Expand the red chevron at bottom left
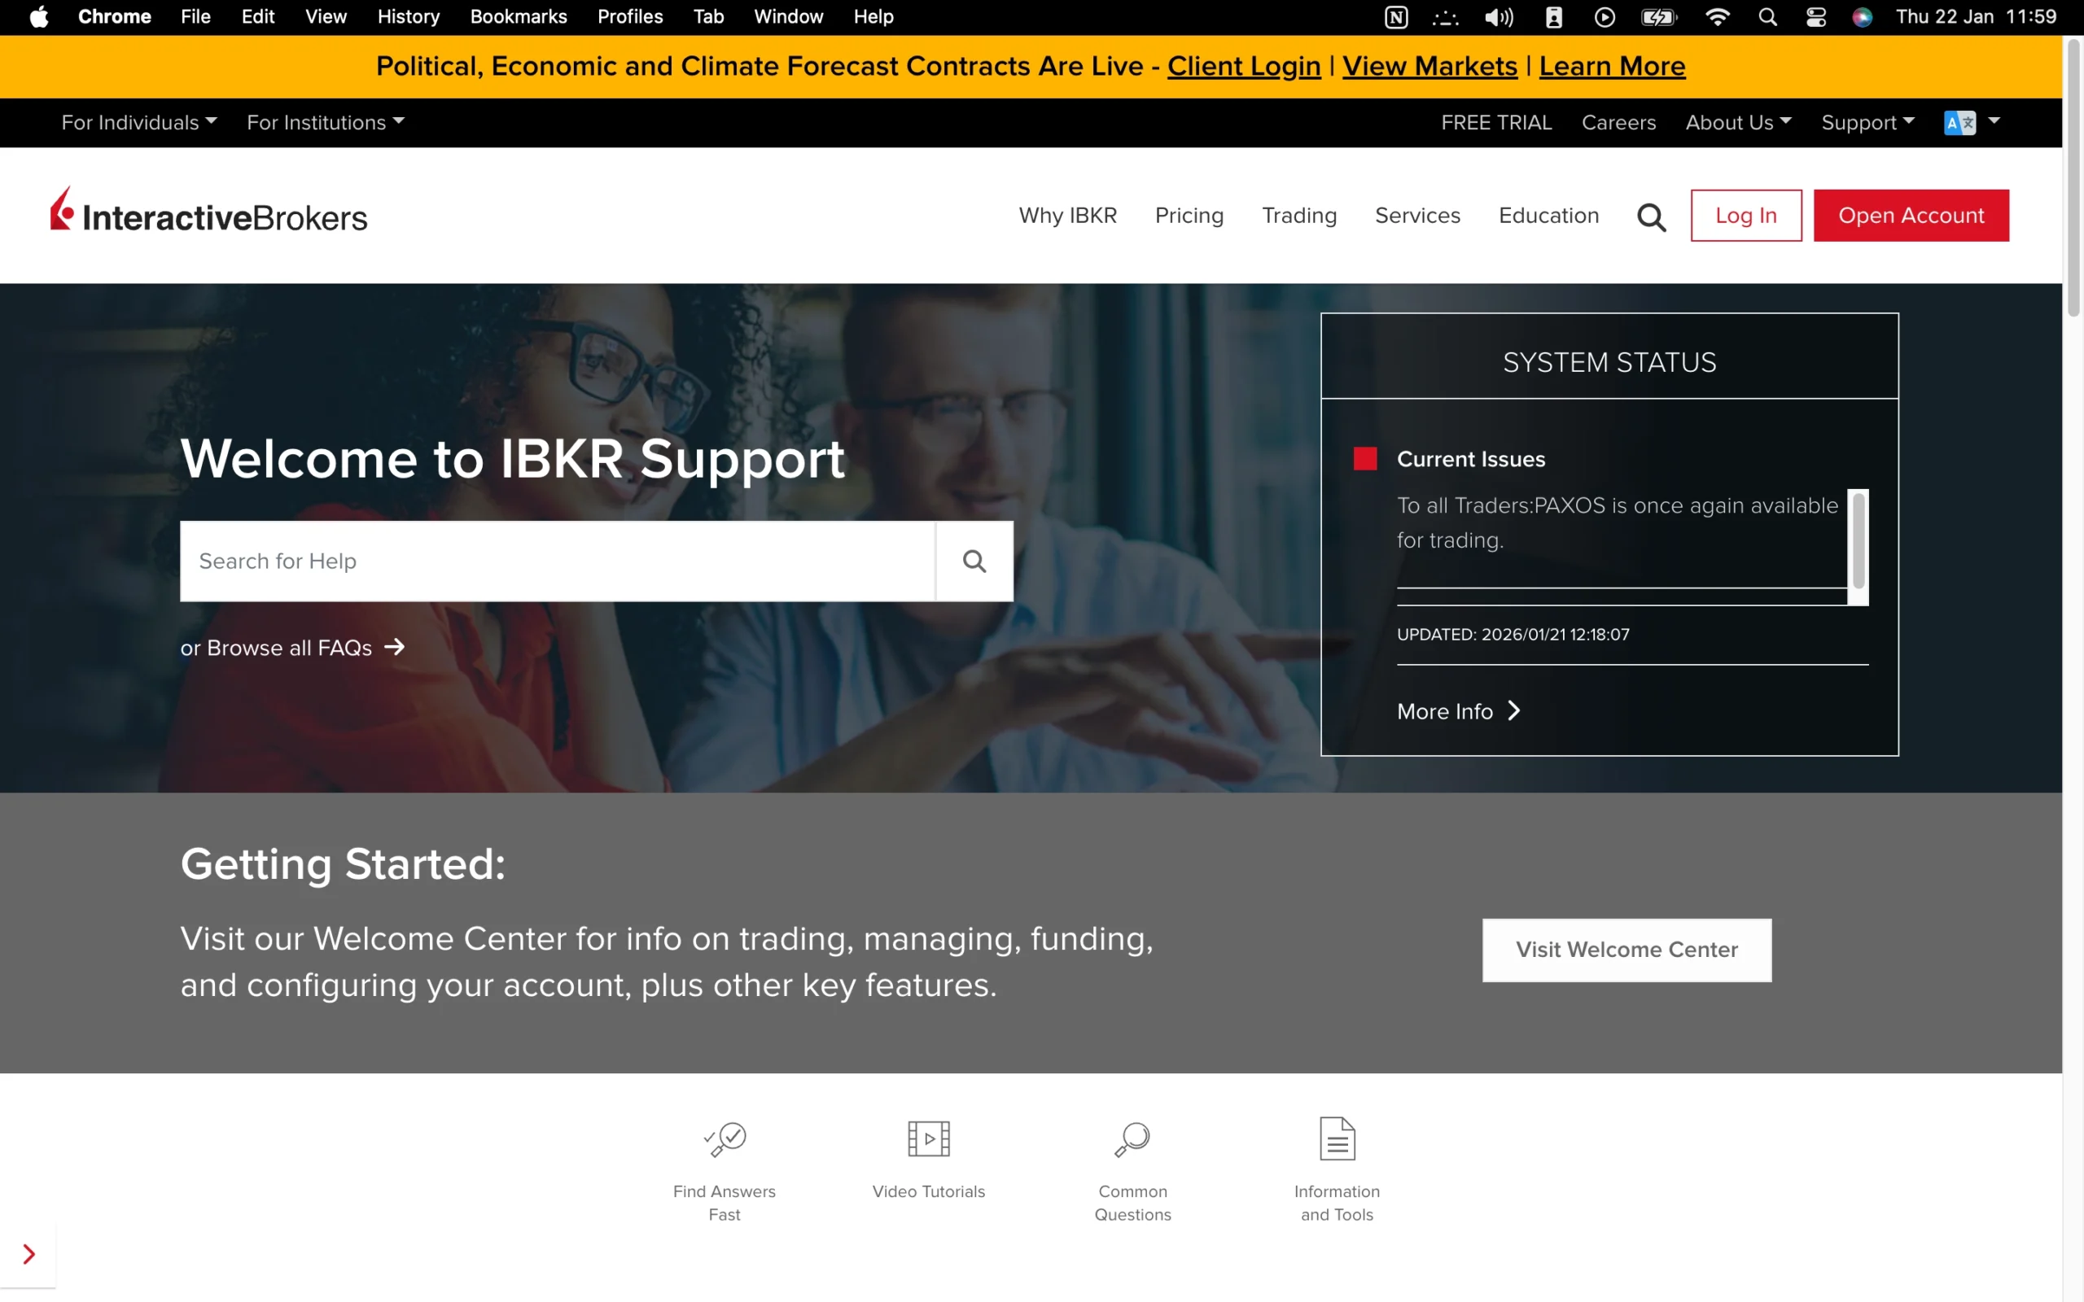This screenshot has height=1302, width=2084. point(28,1254)
